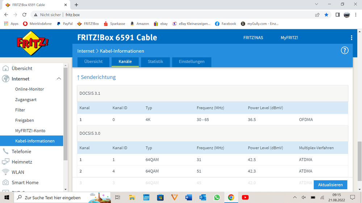
Task: Open the Chrome profile avatar
Action: coord(347,15)
